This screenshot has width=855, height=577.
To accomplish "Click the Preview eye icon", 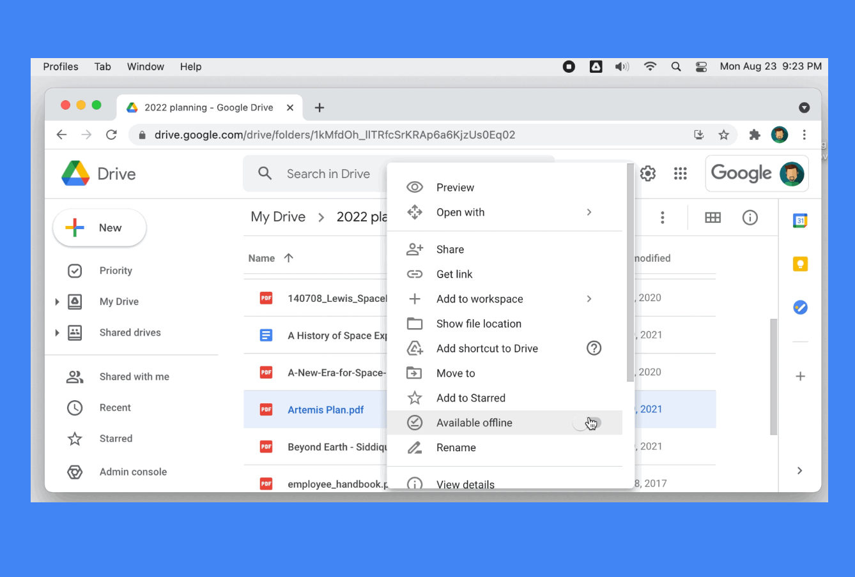I will pyautogui.click(x=415, y=187).
